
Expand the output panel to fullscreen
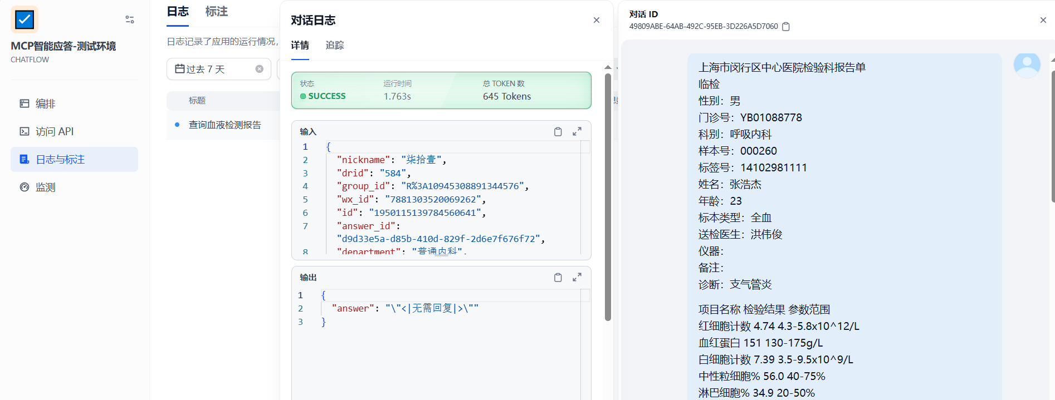tap(577, 278)
